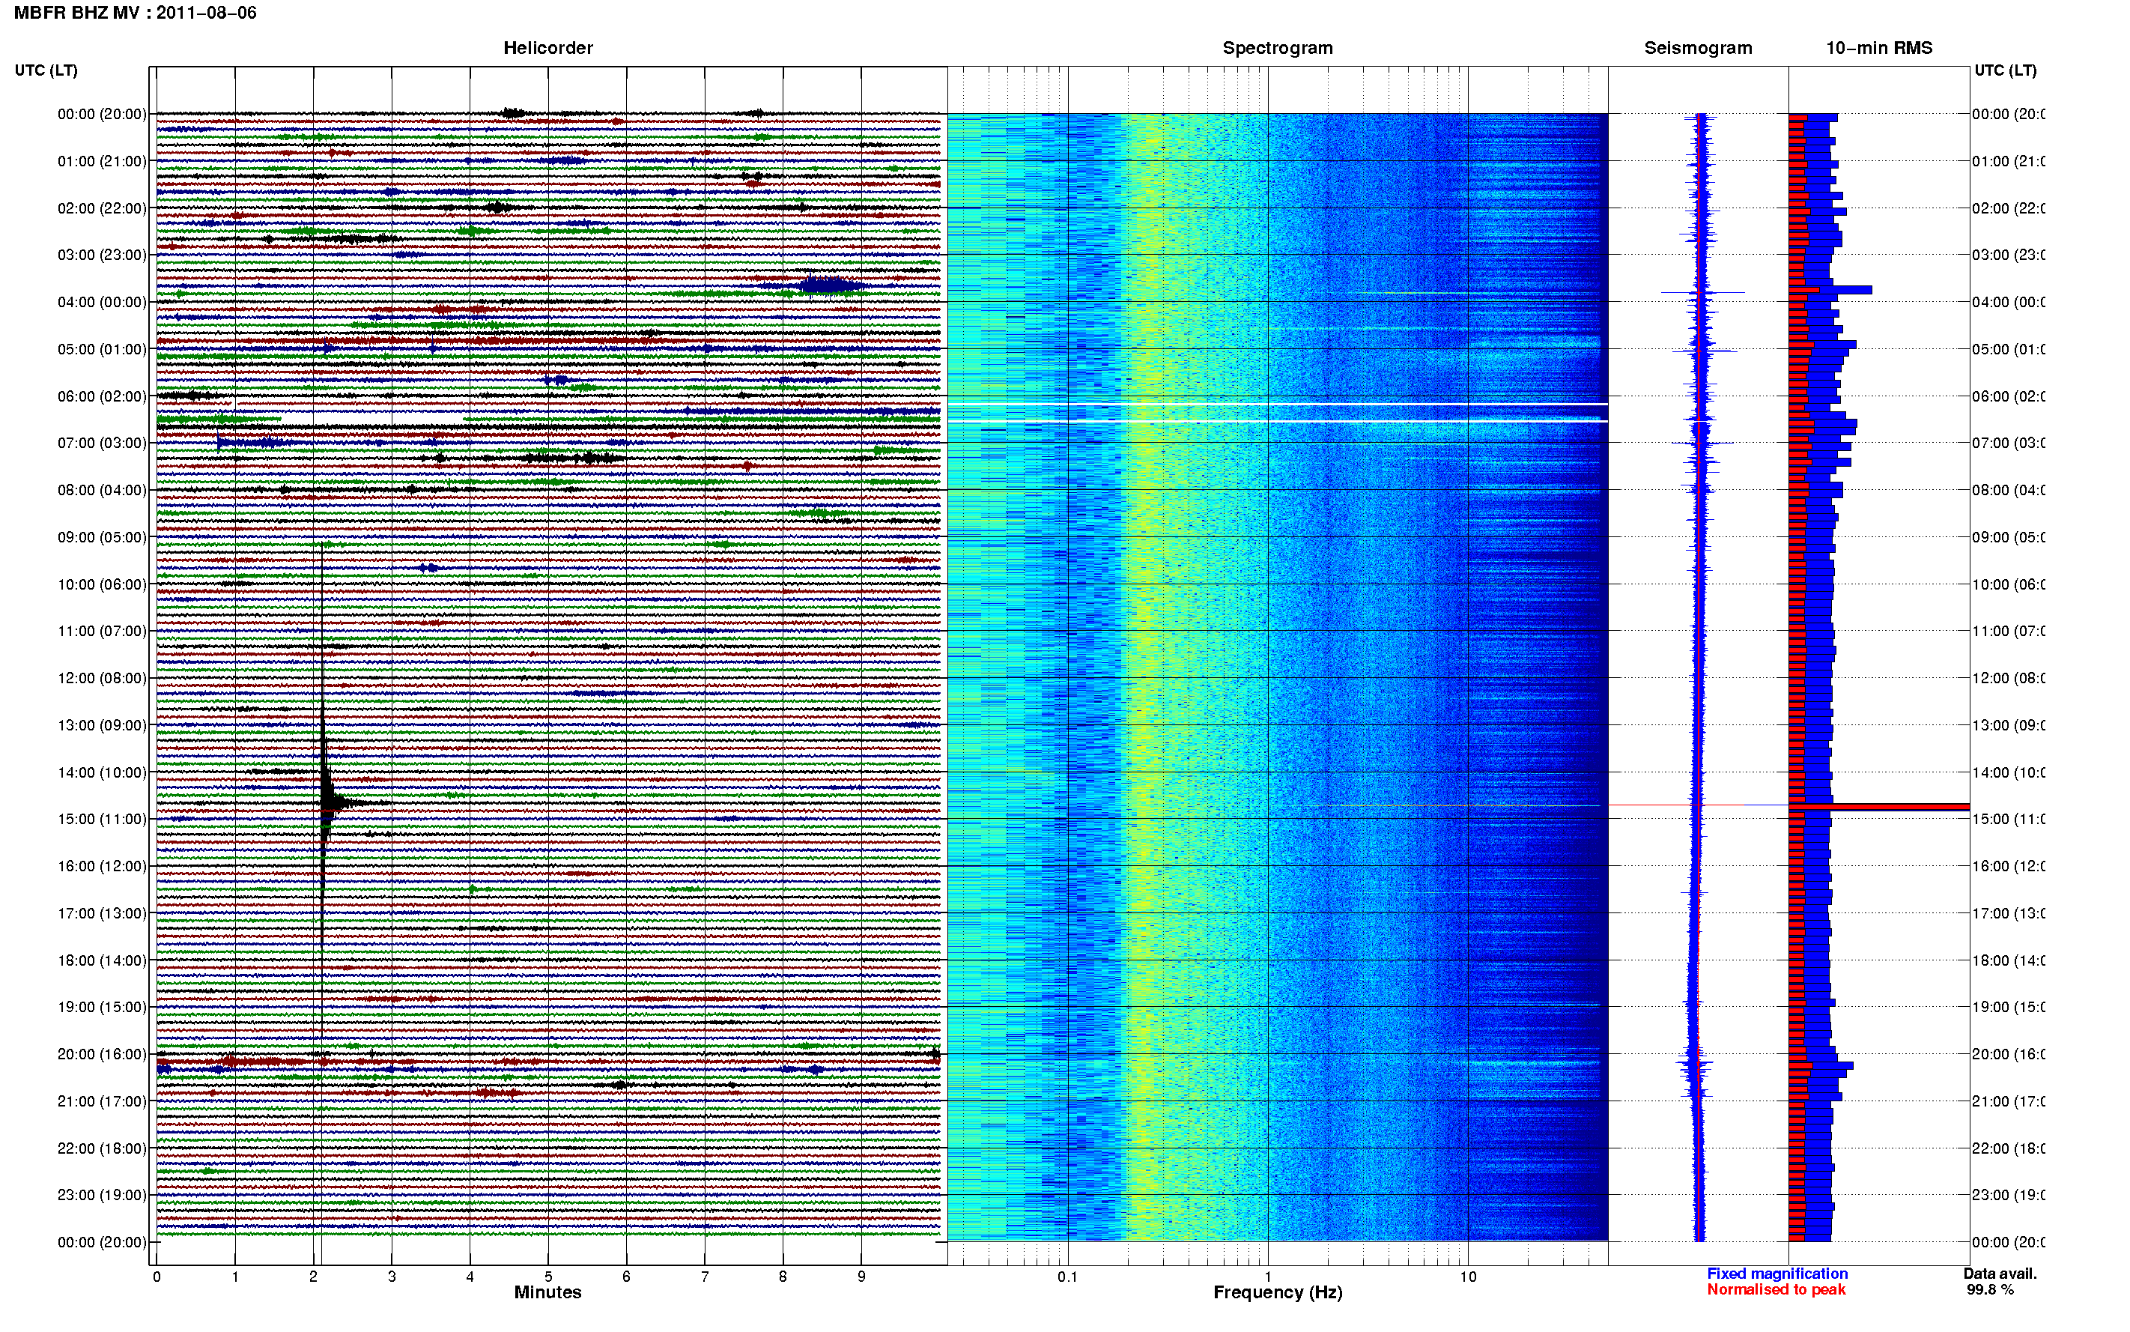The image size is (2130, 1332).
Task: Click the '21:00 (17:00)' helicorder time label
Action: [x=101, y=1101]
